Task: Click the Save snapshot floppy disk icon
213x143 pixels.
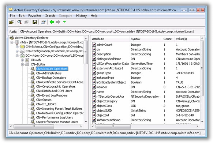Action: (35, 22)
